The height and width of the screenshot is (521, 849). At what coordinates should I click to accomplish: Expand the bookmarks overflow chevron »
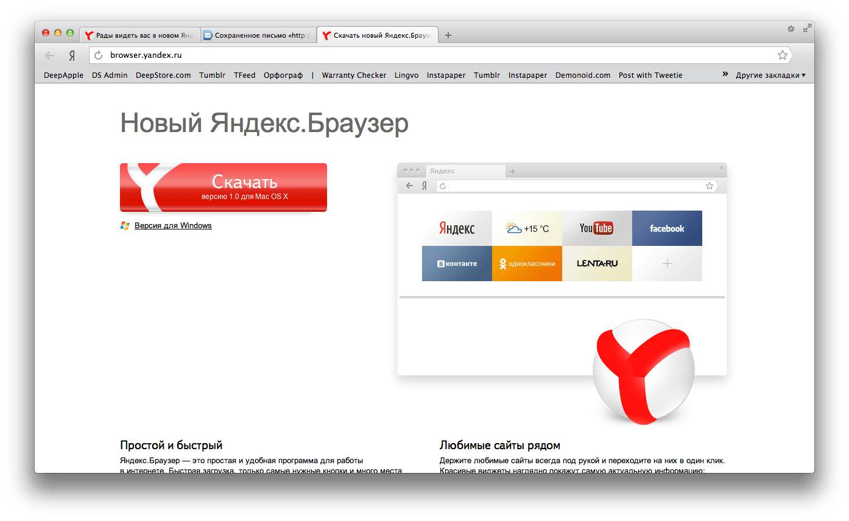725,74
